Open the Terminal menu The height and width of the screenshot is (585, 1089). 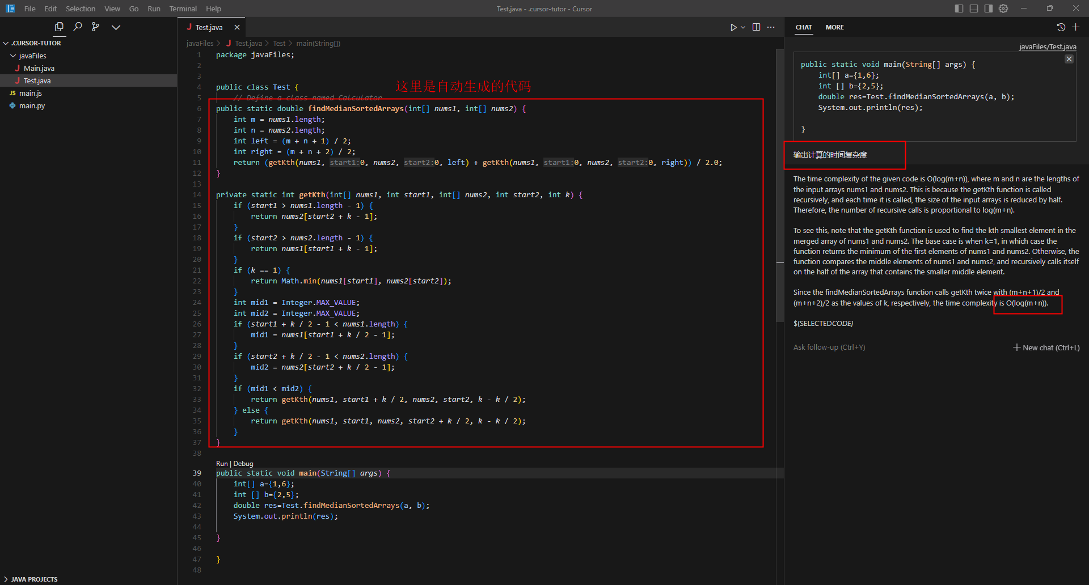point(183,9)
